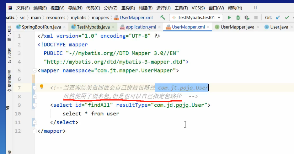Close the application.yml tab
Viewport: 294px width, 154px height.
(159, 27)
